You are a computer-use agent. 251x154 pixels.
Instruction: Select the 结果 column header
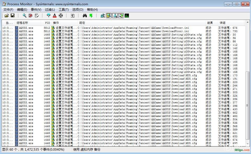[212, 23]
